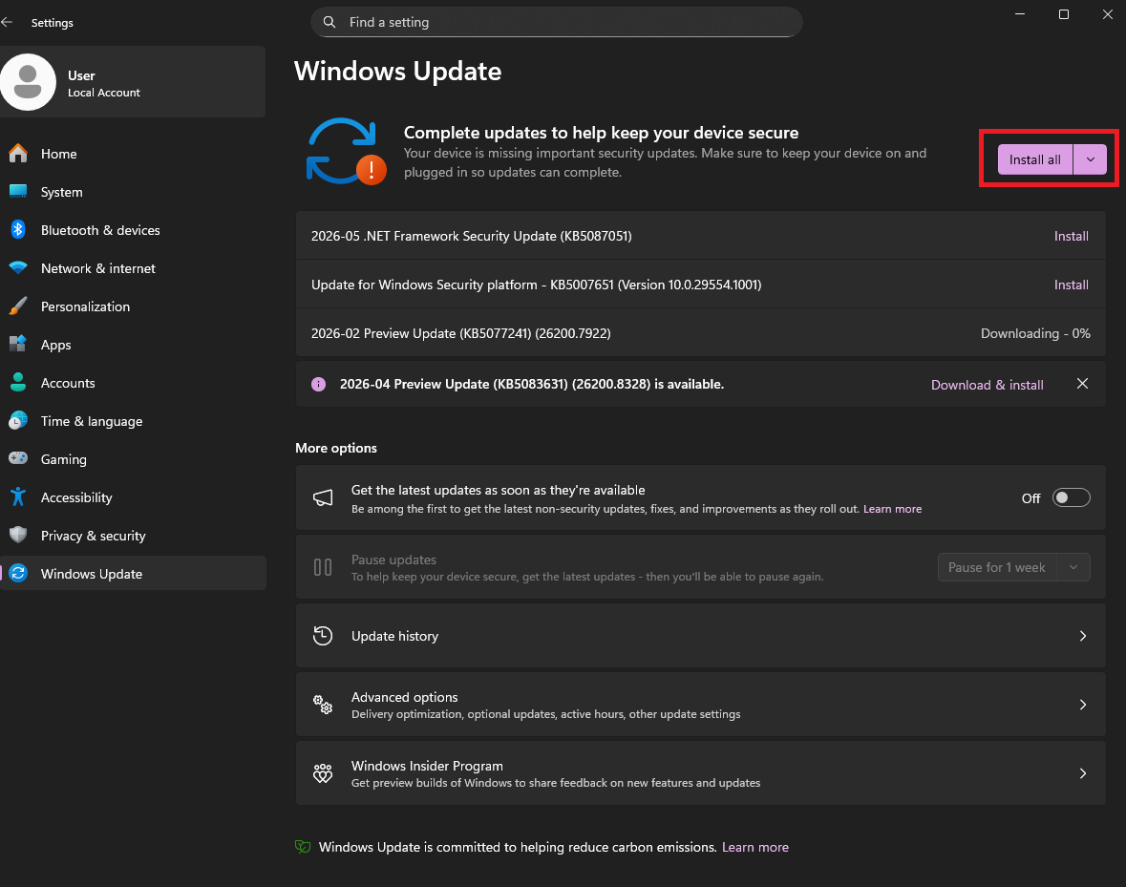The image size is (1126, 887).
Task: Click the Network wifi icon
Action: pos(18,267)
